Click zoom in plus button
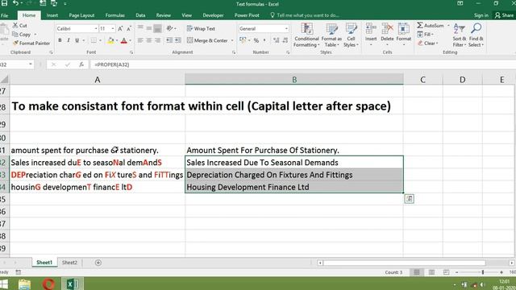 click(501, 272)
